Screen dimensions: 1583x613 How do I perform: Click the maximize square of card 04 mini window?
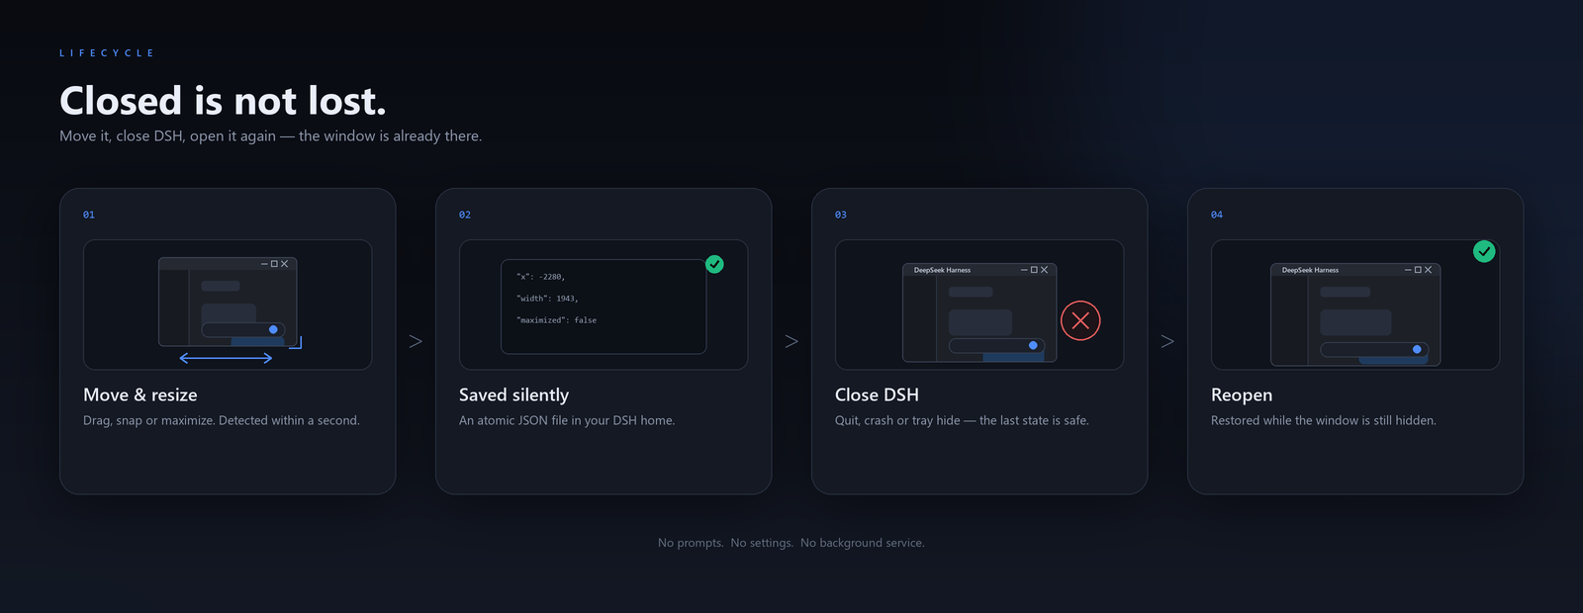pyautogui.click(x=1418, y=270)
